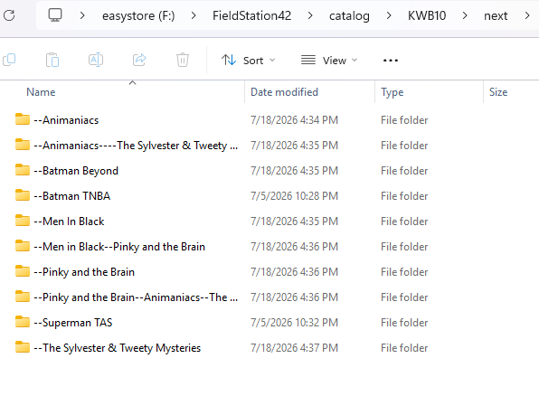Select the --Animaniacs folder name
The height and width of the screenshot is (396, 539).
point(66,120)
